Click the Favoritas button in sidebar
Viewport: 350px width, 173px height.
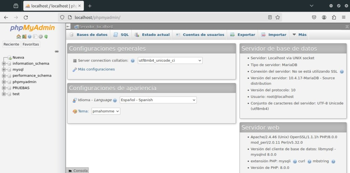31,44
